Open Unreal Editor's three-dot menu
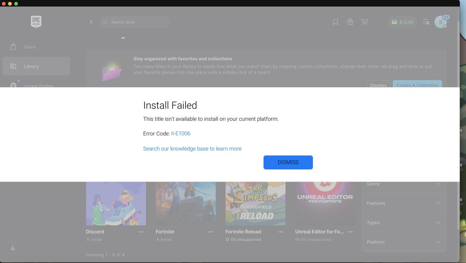This screenshot has width=466, height=263. coord(350,232)
